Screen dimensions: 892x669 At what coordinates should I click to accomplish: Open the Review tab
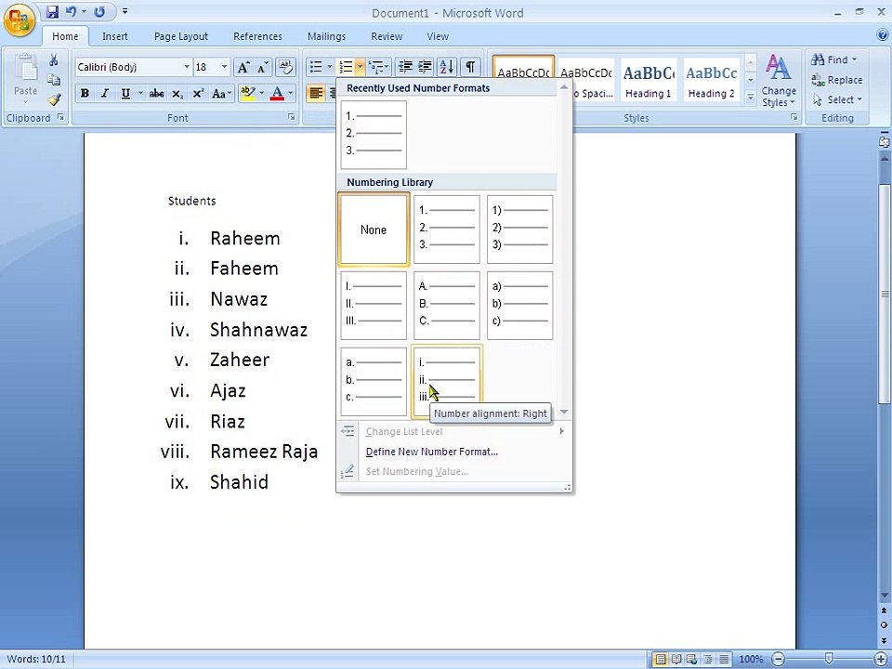[387, 36]
